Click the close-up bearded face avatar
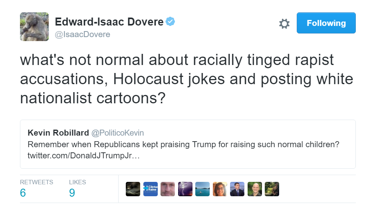This screenshot has width=375, height=207. 168,189
